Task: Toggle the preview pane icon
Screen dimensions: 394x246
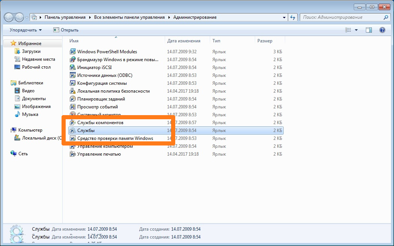Action: point(368,30)
